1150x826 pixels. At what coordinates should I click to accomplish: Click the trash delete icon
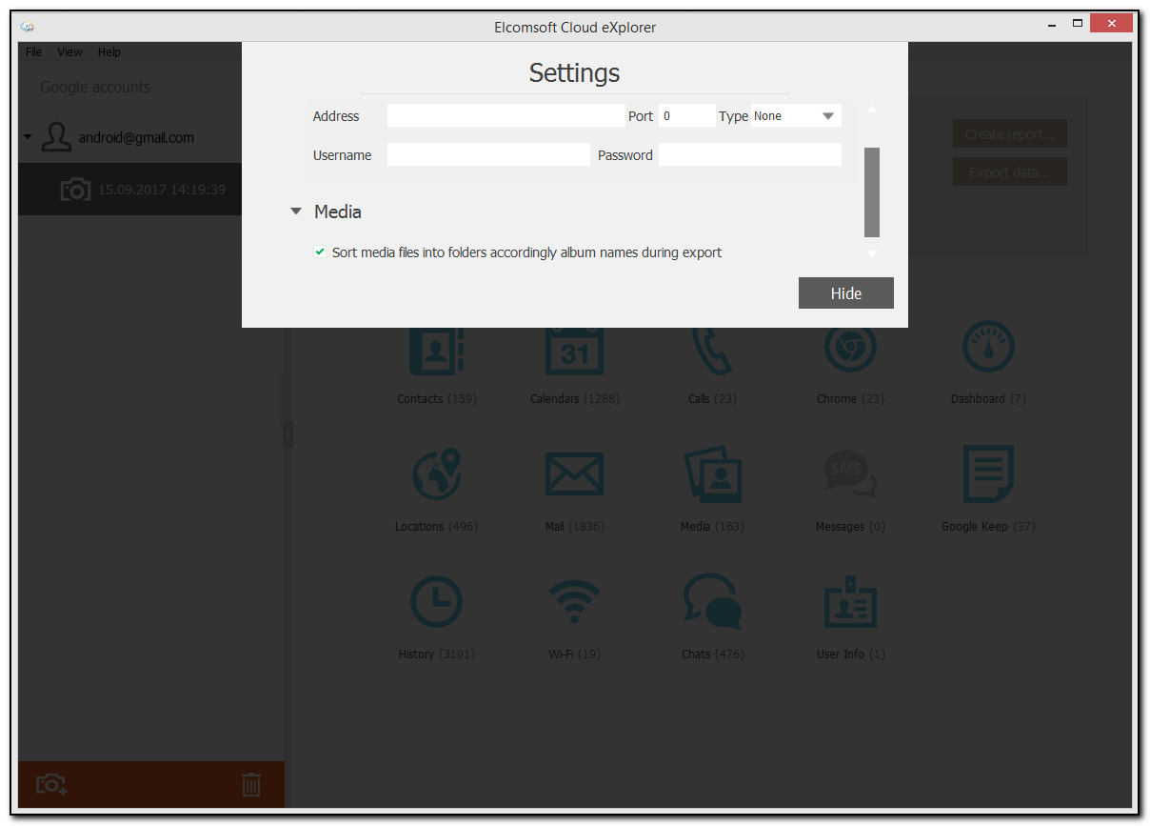point(251,785)
